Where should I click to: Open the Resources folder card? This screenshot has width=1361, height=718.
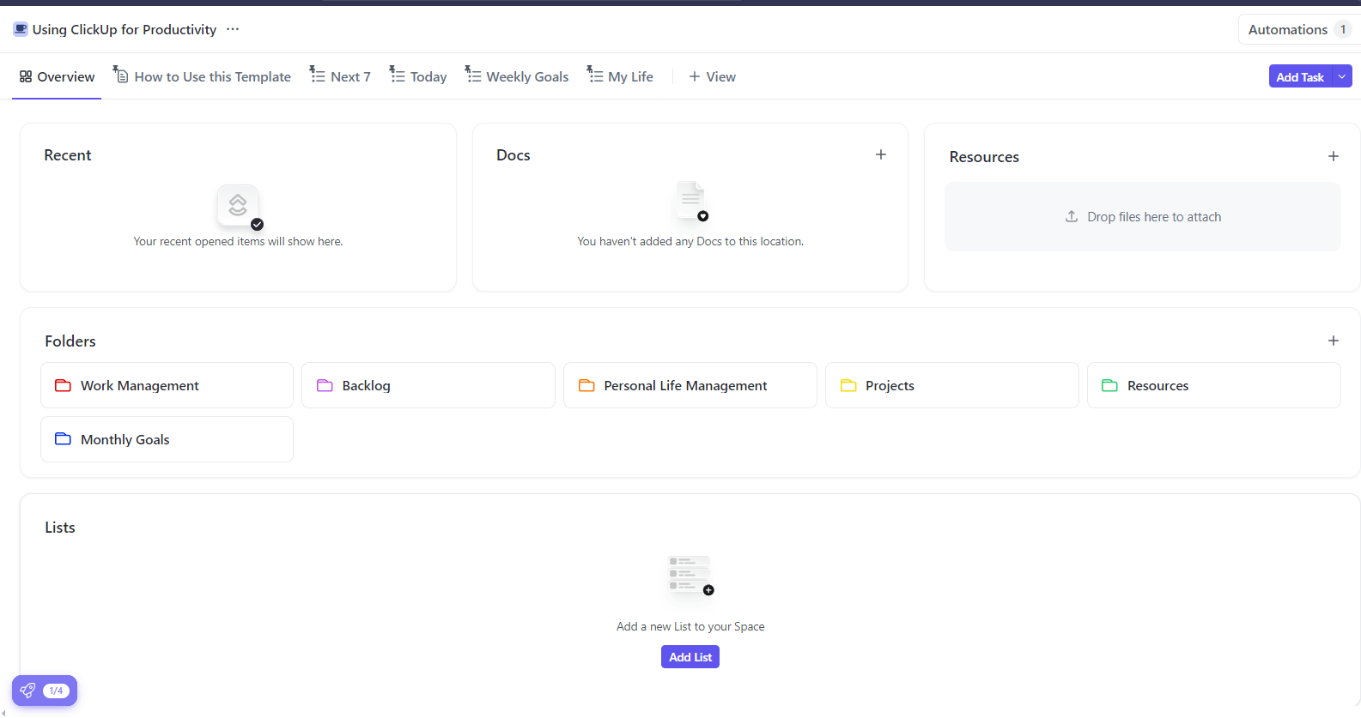[1214, 385]
